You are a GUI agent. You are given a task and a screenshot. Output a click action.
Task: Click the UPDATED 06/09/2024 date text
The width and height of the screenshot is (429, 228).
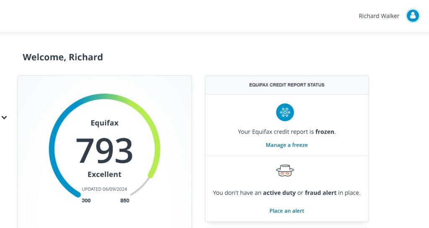(104, 189)
